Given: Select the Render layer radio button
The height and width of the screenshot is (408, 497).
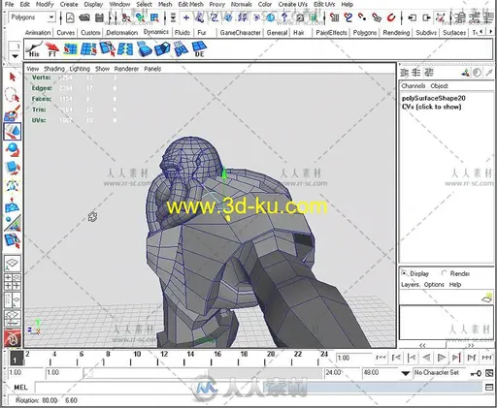Looking at the screenshot, I should pos(444,273).
